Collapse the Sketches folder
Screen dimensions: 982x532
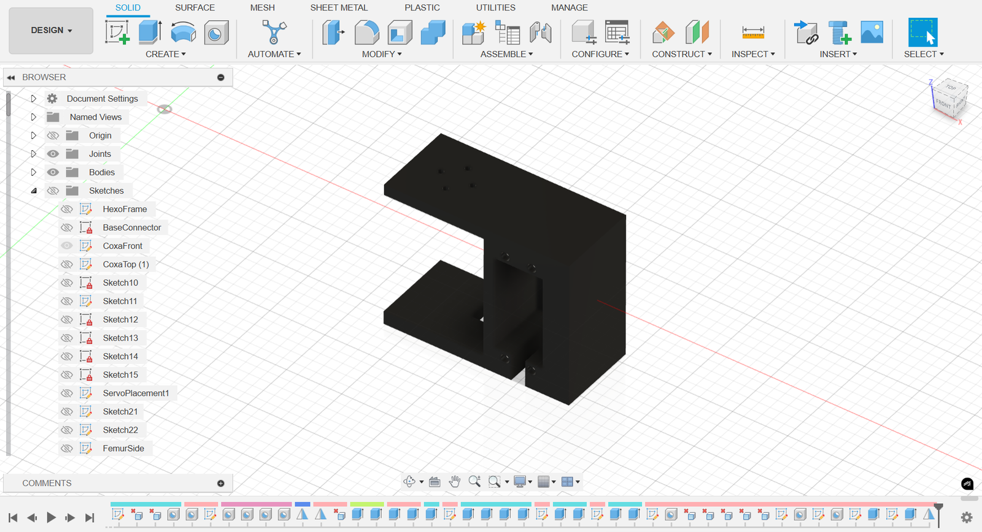[34, 191]
